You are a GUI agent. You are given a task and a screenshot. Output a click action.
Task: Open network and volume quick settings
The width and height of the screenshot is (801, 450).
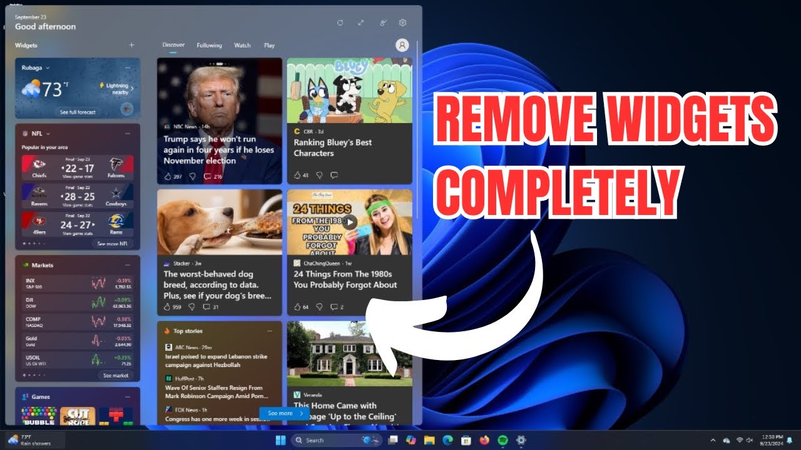(746, 440)
